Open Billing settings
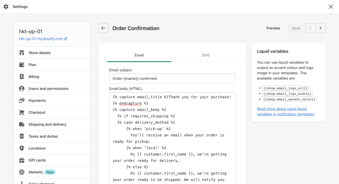The height and width of the screenshot is (184, 339). click(x=52, y=76)
